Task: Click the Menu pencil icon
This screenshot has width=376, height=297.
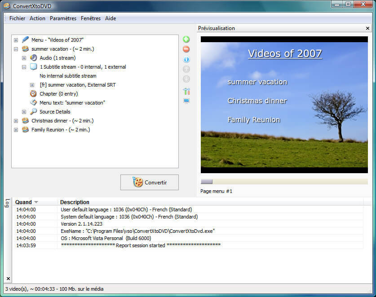Action: click(25, 40)
